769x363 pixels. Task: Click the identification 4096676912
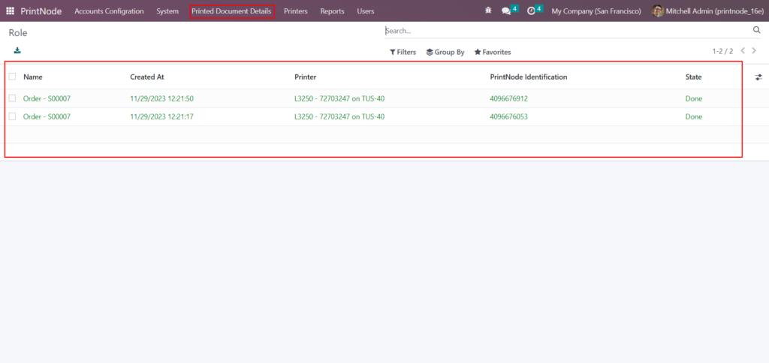click(x=508, y=98)
